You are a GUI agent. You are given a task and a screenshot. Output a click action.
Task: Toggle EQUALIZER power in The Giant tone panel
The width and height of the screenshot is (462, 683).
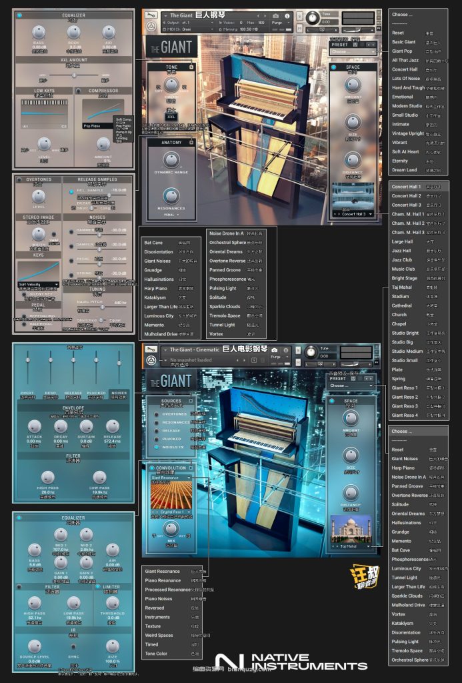coord(19,15)
